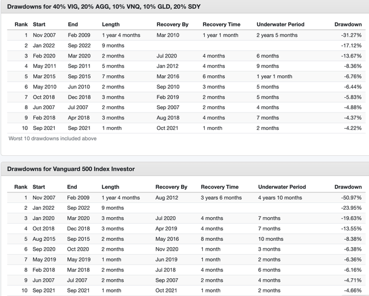The width and height of the screenshot is (369, 296).
Task: Click 'Mar 2016' recovery date
Action: click(168, 76)
